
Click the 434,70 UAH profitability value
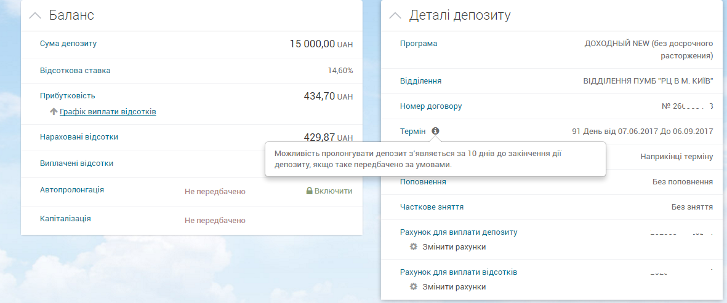point(328,96)
